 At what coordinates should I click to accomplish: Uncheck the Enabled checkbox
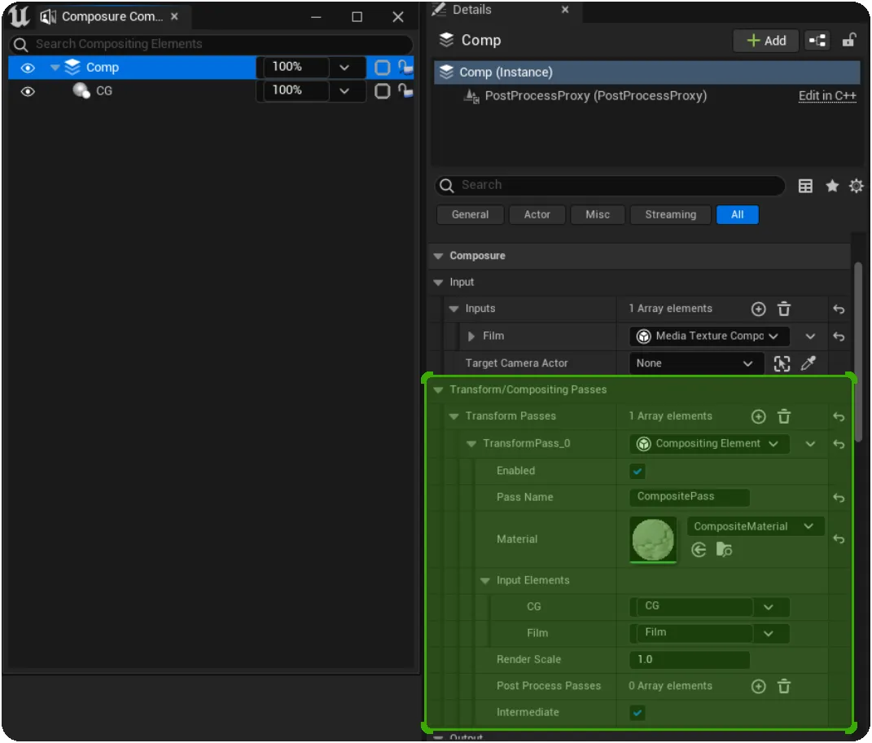tap(638, 472)
